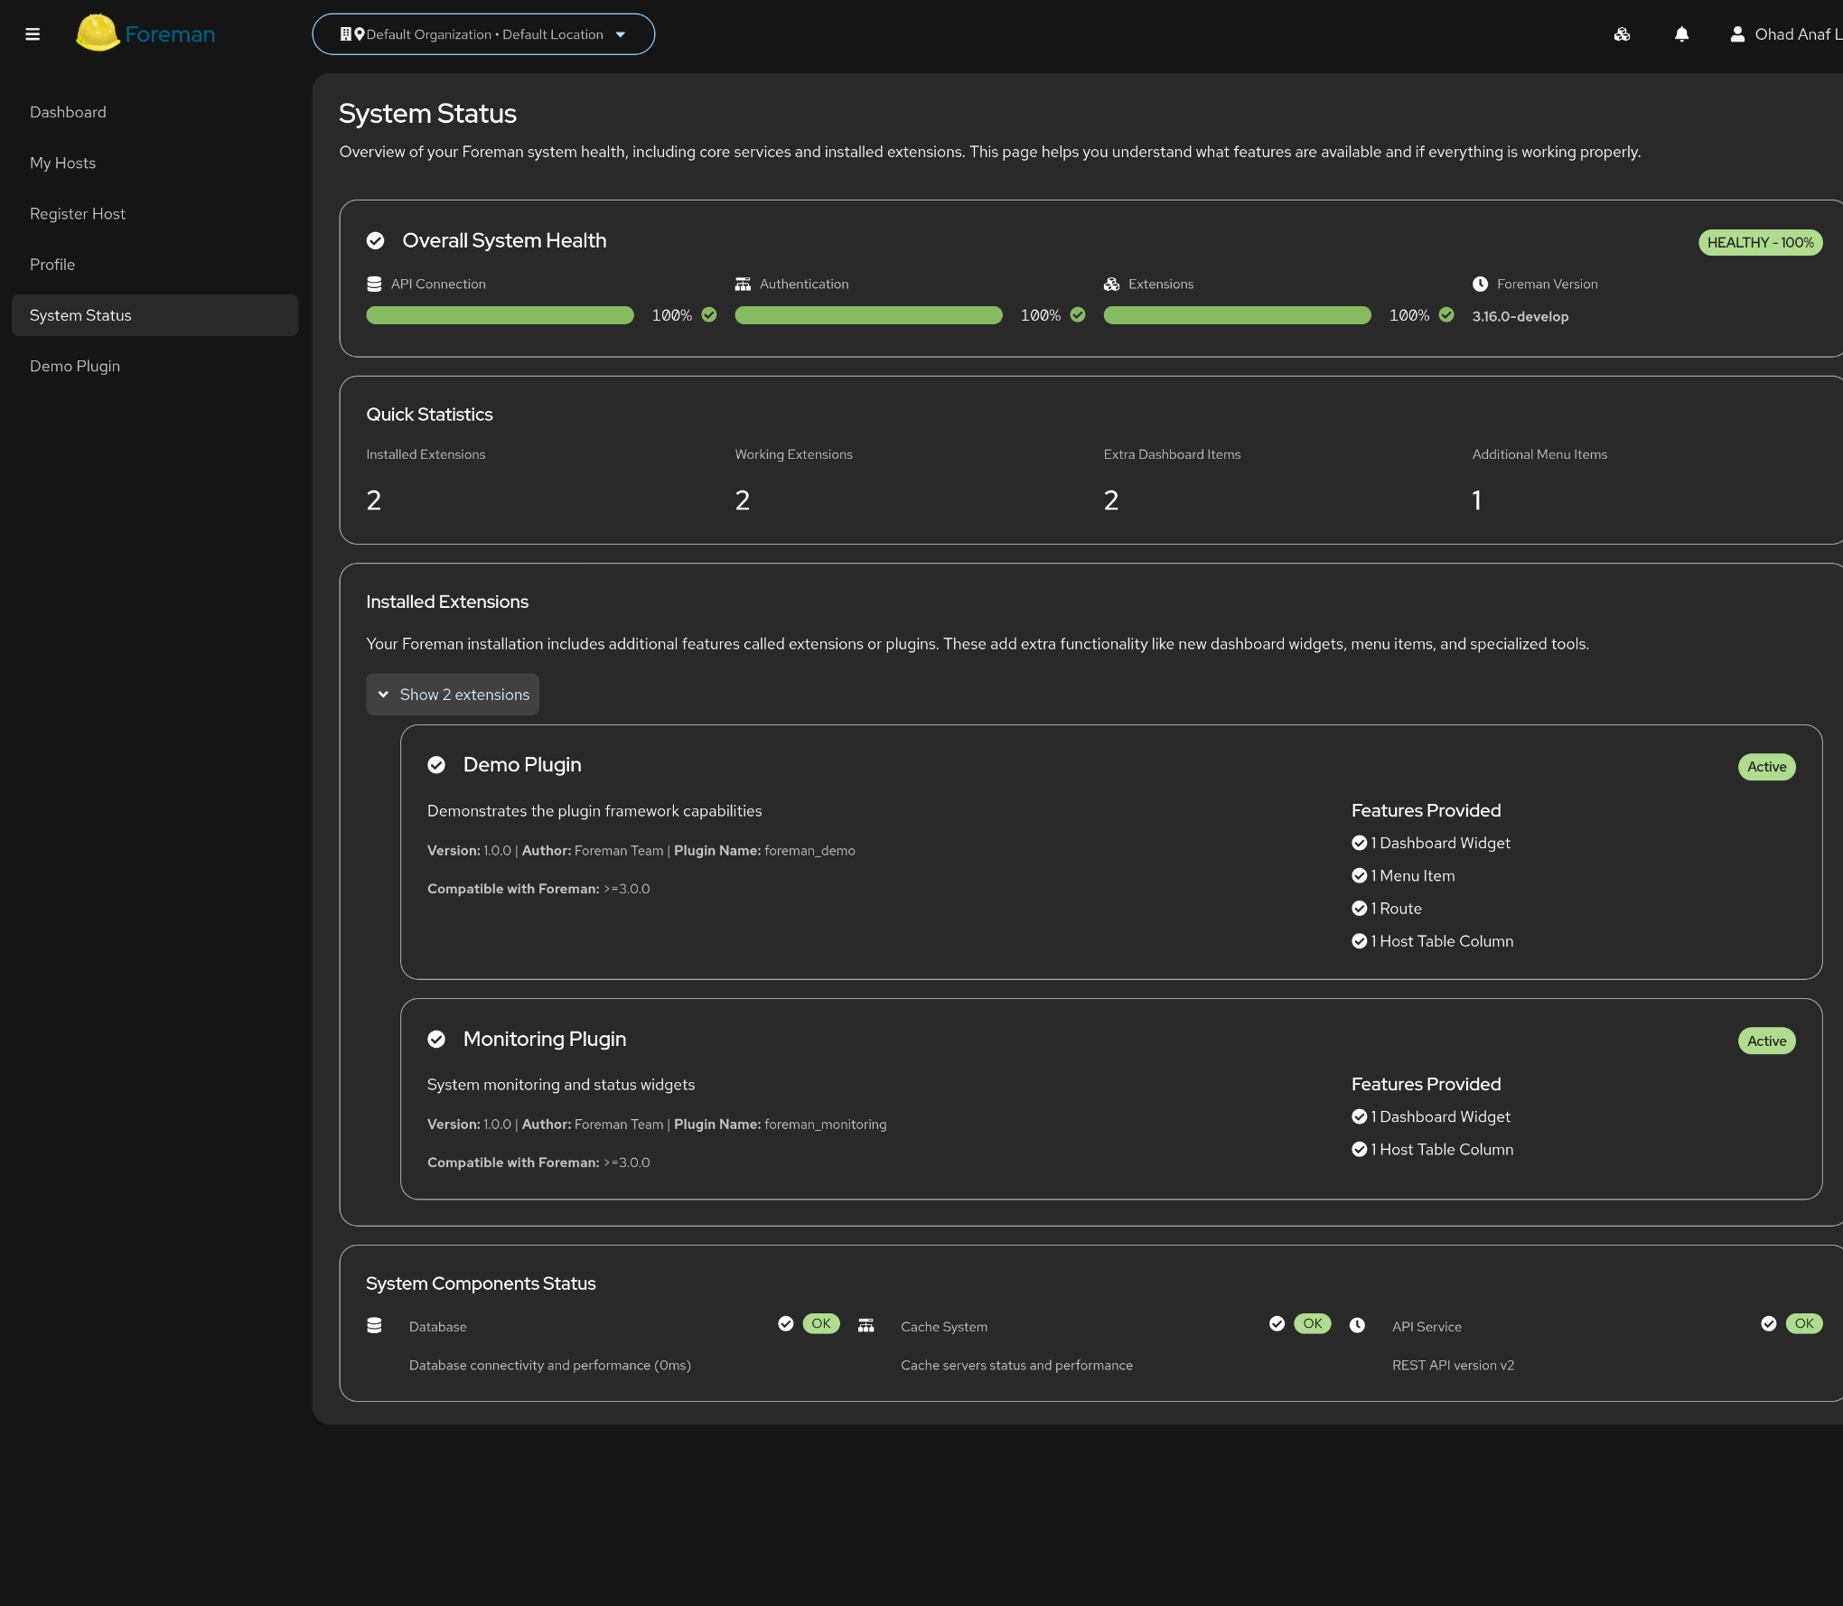Screen dimensions: 1843x1606
Task: Collapse the Show 2 extensions expander
Action: [453, 695]
